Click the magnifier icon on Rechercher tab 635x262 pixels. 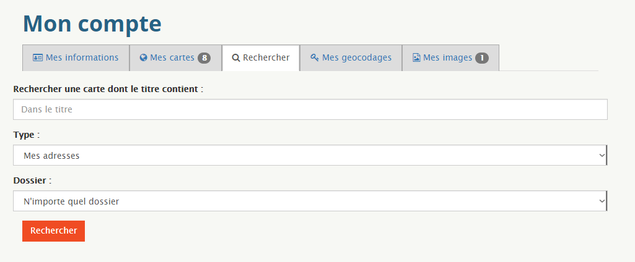pyautogui.click(x=235, y=57)
